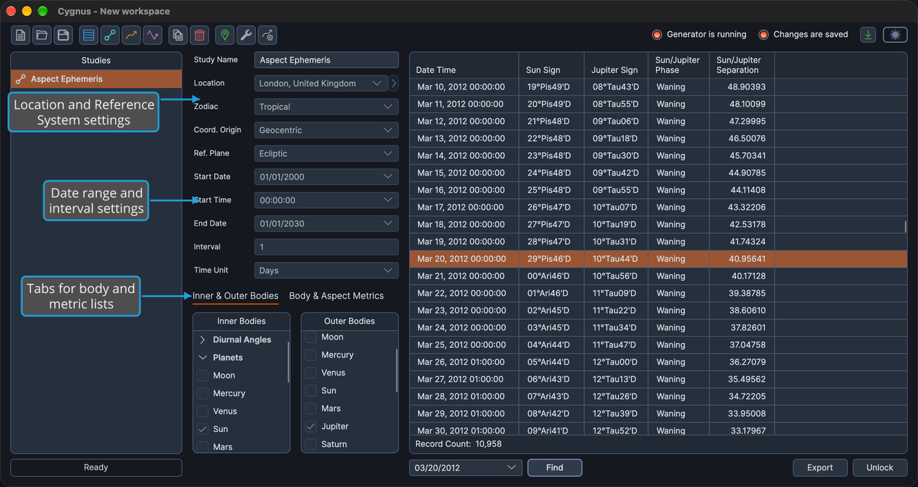Open the Time Unit dropdown showing Days
The height and width of the screenshot is (487, 918).
click(x=327, y=270)
